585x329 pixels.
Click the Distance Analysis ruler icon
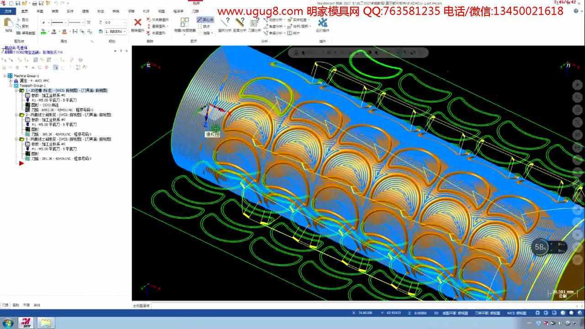point(239,23)
